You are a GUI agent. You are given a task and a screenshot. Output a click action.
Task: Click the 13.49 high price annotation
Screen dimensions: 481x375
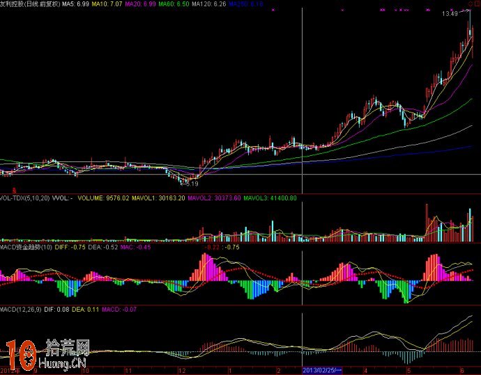tap(450, 14)
